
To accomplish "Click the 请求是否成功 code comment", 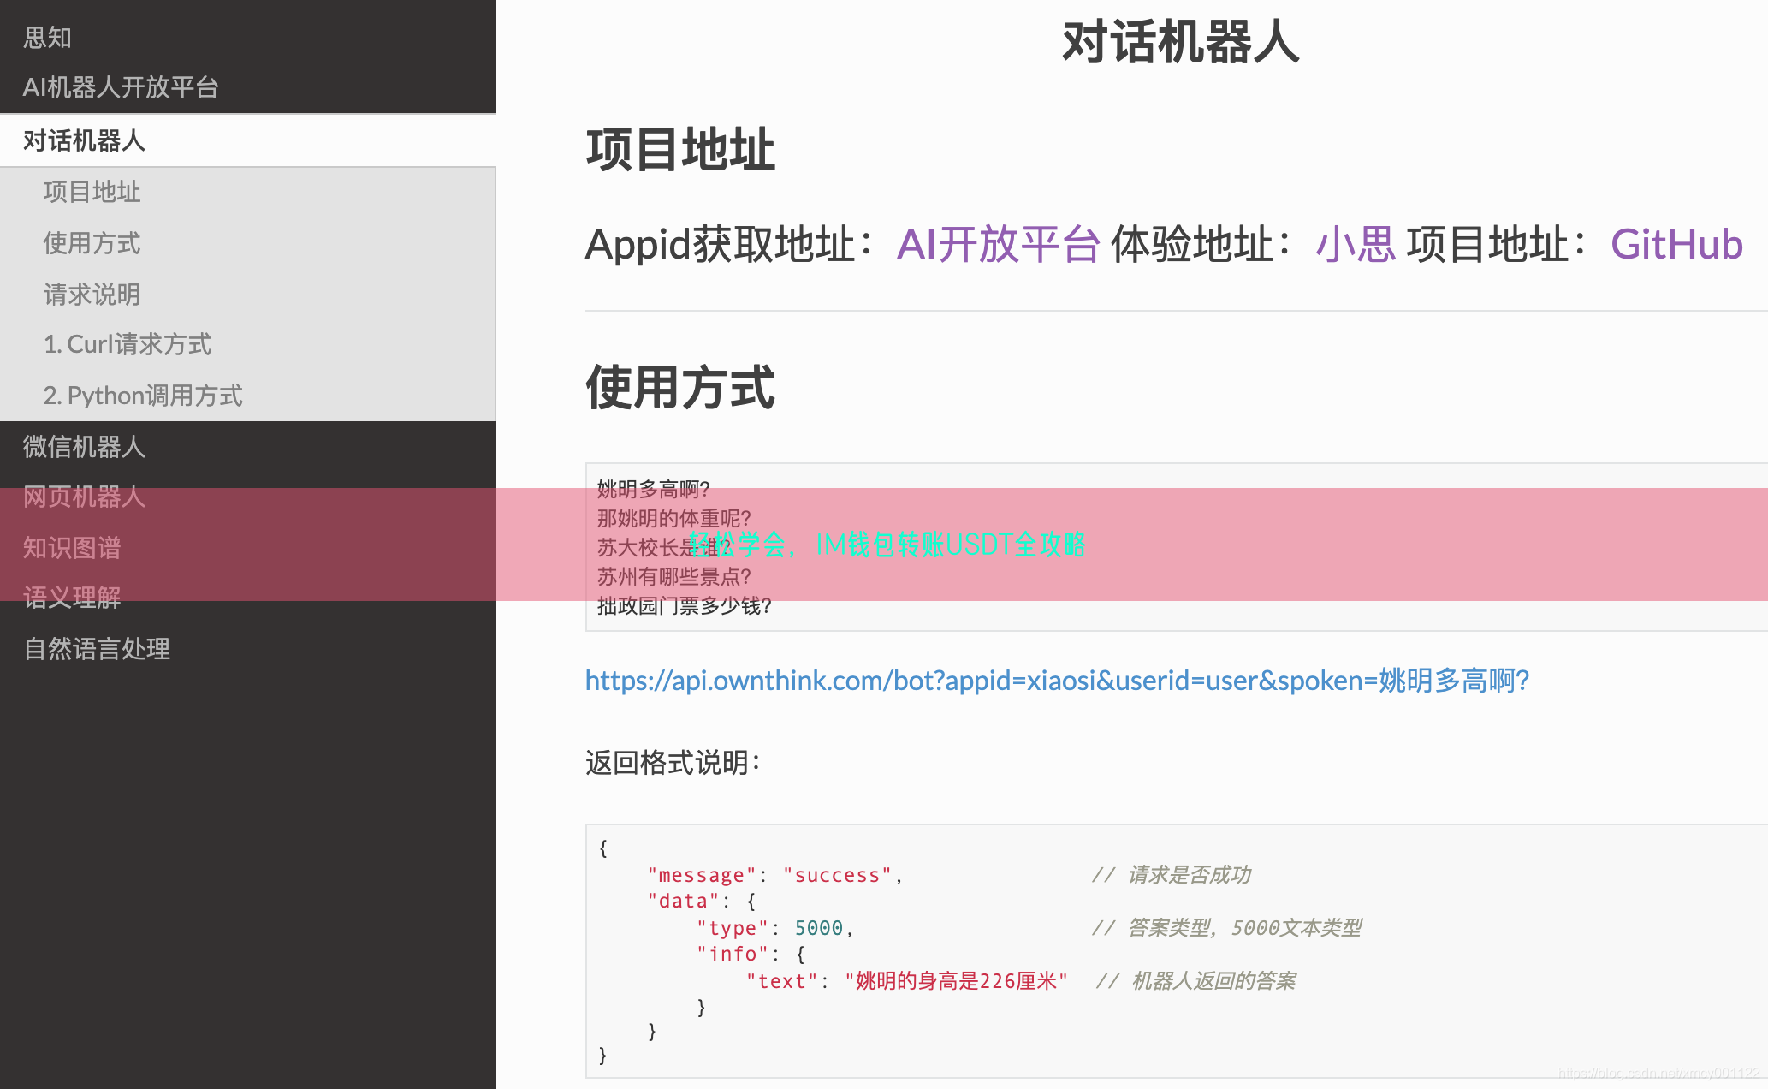I will coord(1171,875).
